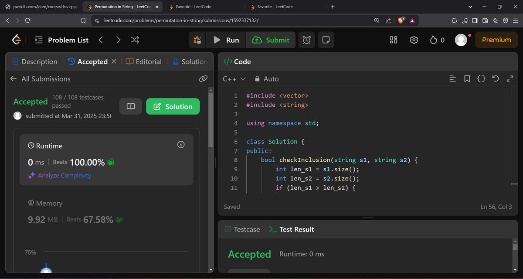The height and width of the screenshot is (279, 523).
Task: Share the page via share icon
Action: pyautogui.click(x=389, y=20)
